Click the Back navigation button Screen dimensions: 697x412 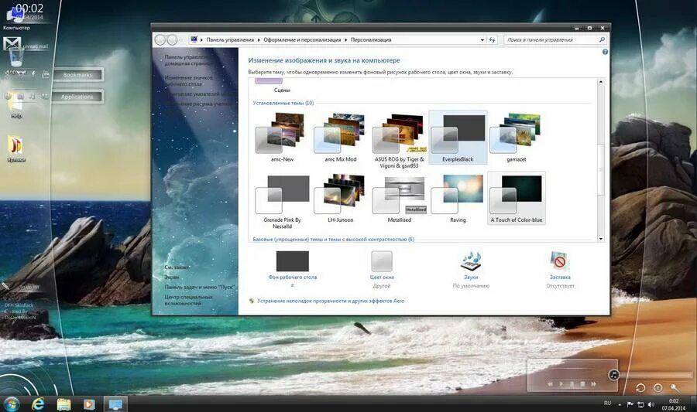pos(160,40)
